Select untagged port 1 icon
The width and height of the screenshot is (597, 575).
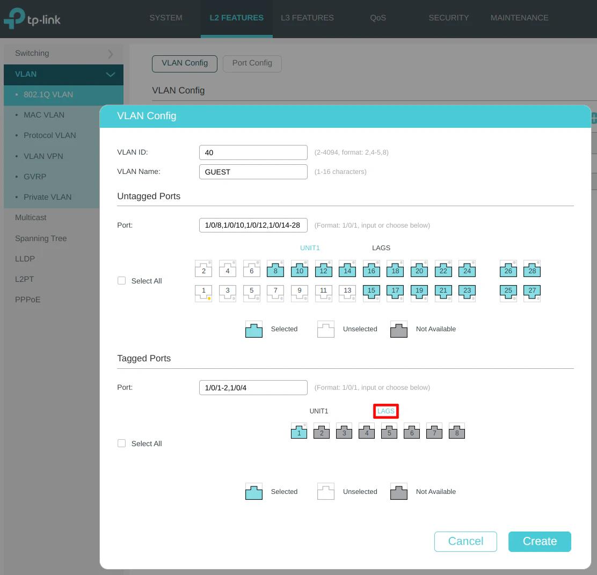[x=203, y=293]
